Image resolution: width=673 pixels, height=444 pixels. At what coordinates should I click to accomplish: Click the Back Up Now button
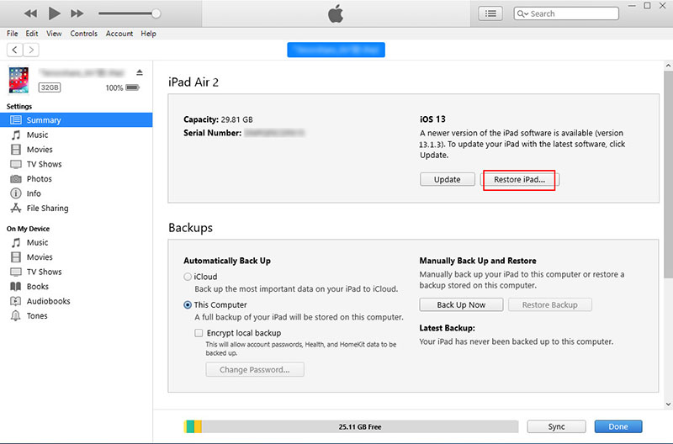(x=461, y=305)
